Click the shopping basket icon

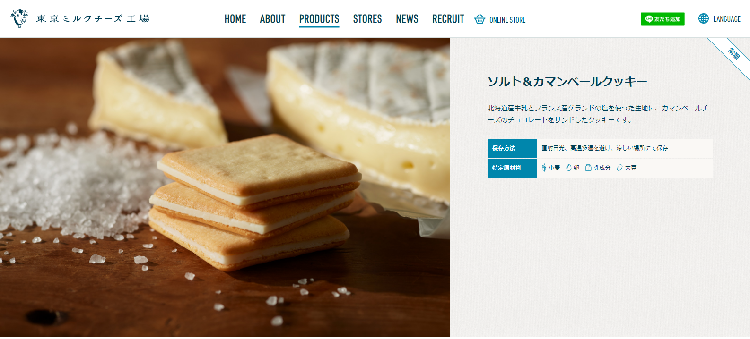(x=480, y=19)
